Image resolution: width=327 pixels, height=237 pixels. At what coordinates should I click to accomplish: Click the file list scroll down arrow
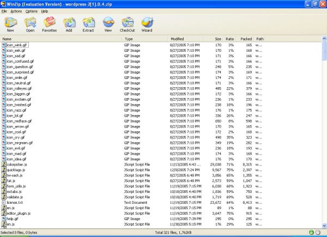click(324, 226)
